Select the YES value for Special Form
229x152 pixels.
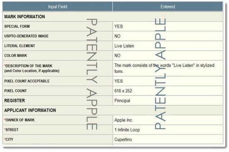[x=119, y=27]
